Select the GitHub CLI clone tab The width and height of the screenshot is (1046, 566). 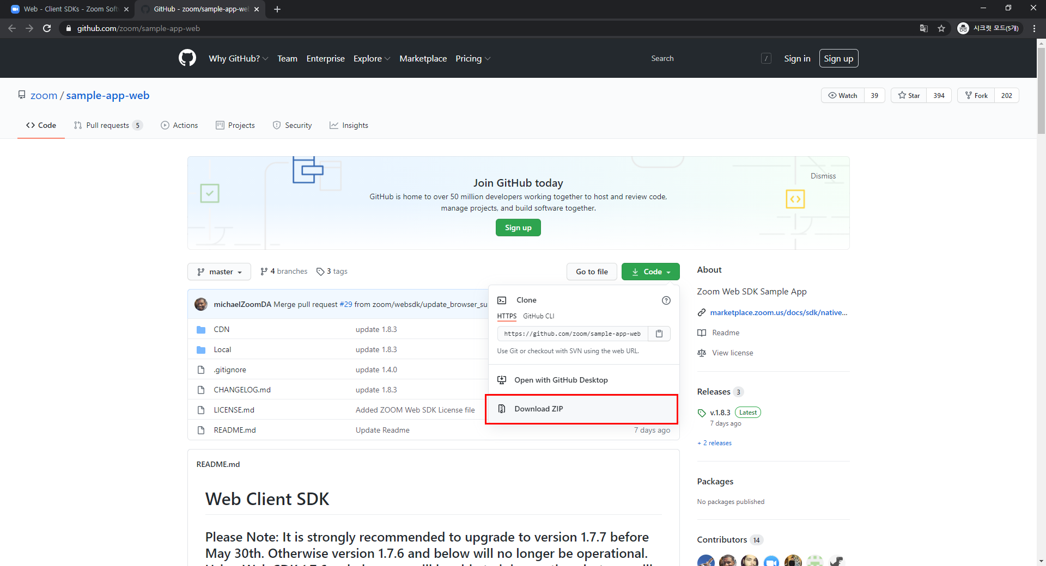[538, 316]
